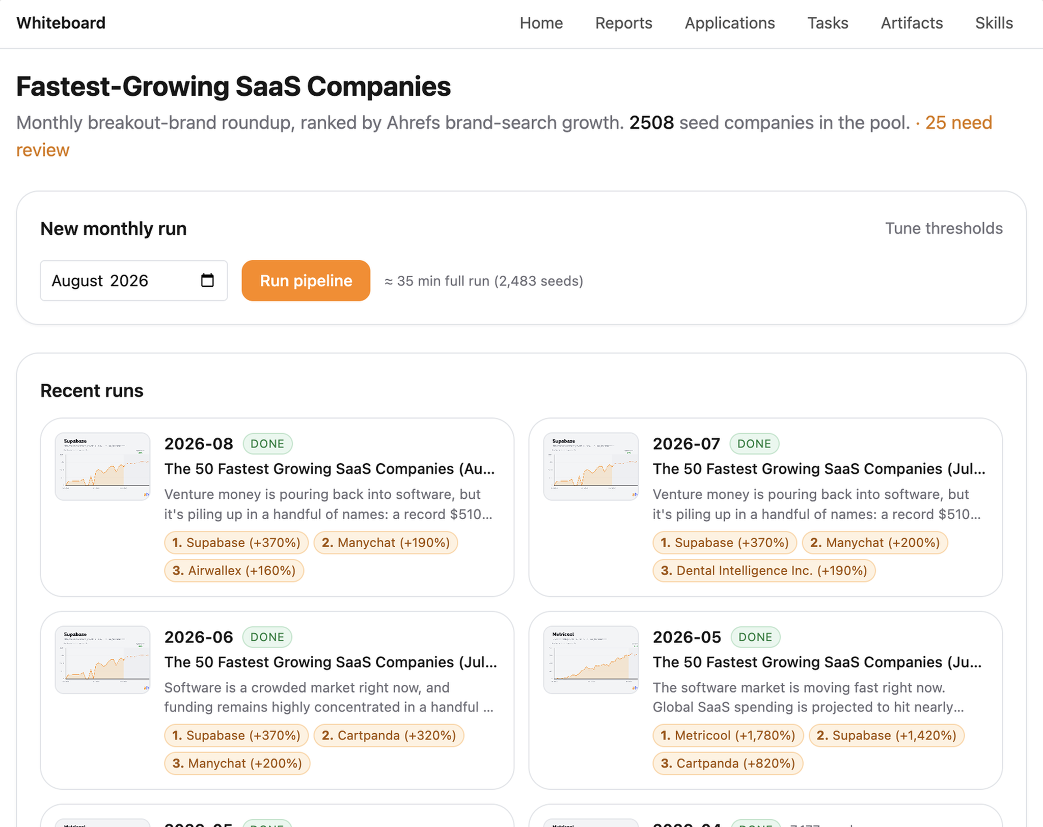Click the Manychat (+190%) chip

coord(386,543)
